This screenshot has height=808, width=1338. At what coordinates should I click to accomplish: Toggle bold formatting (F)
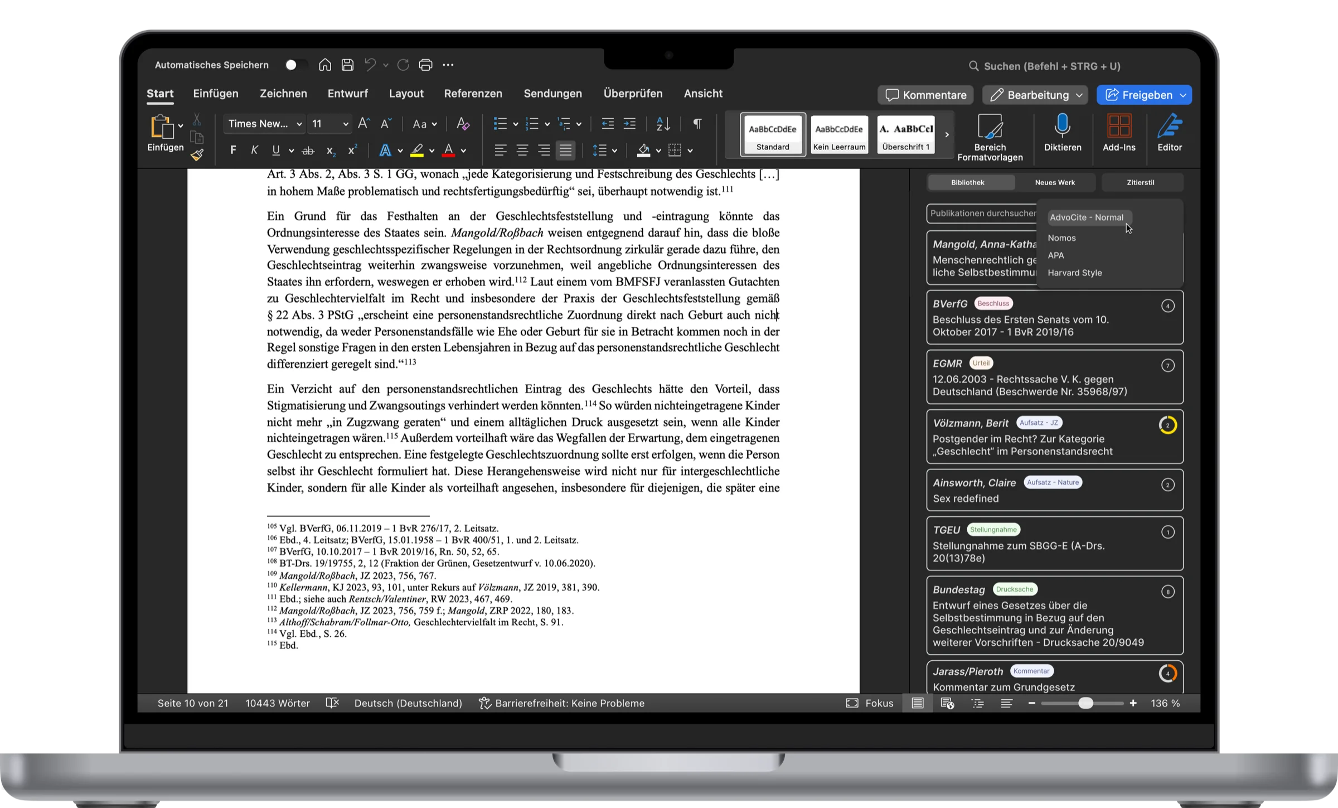[233, 150]
